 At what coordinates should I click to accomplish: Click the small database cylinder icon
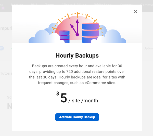(x=64, y=35)
